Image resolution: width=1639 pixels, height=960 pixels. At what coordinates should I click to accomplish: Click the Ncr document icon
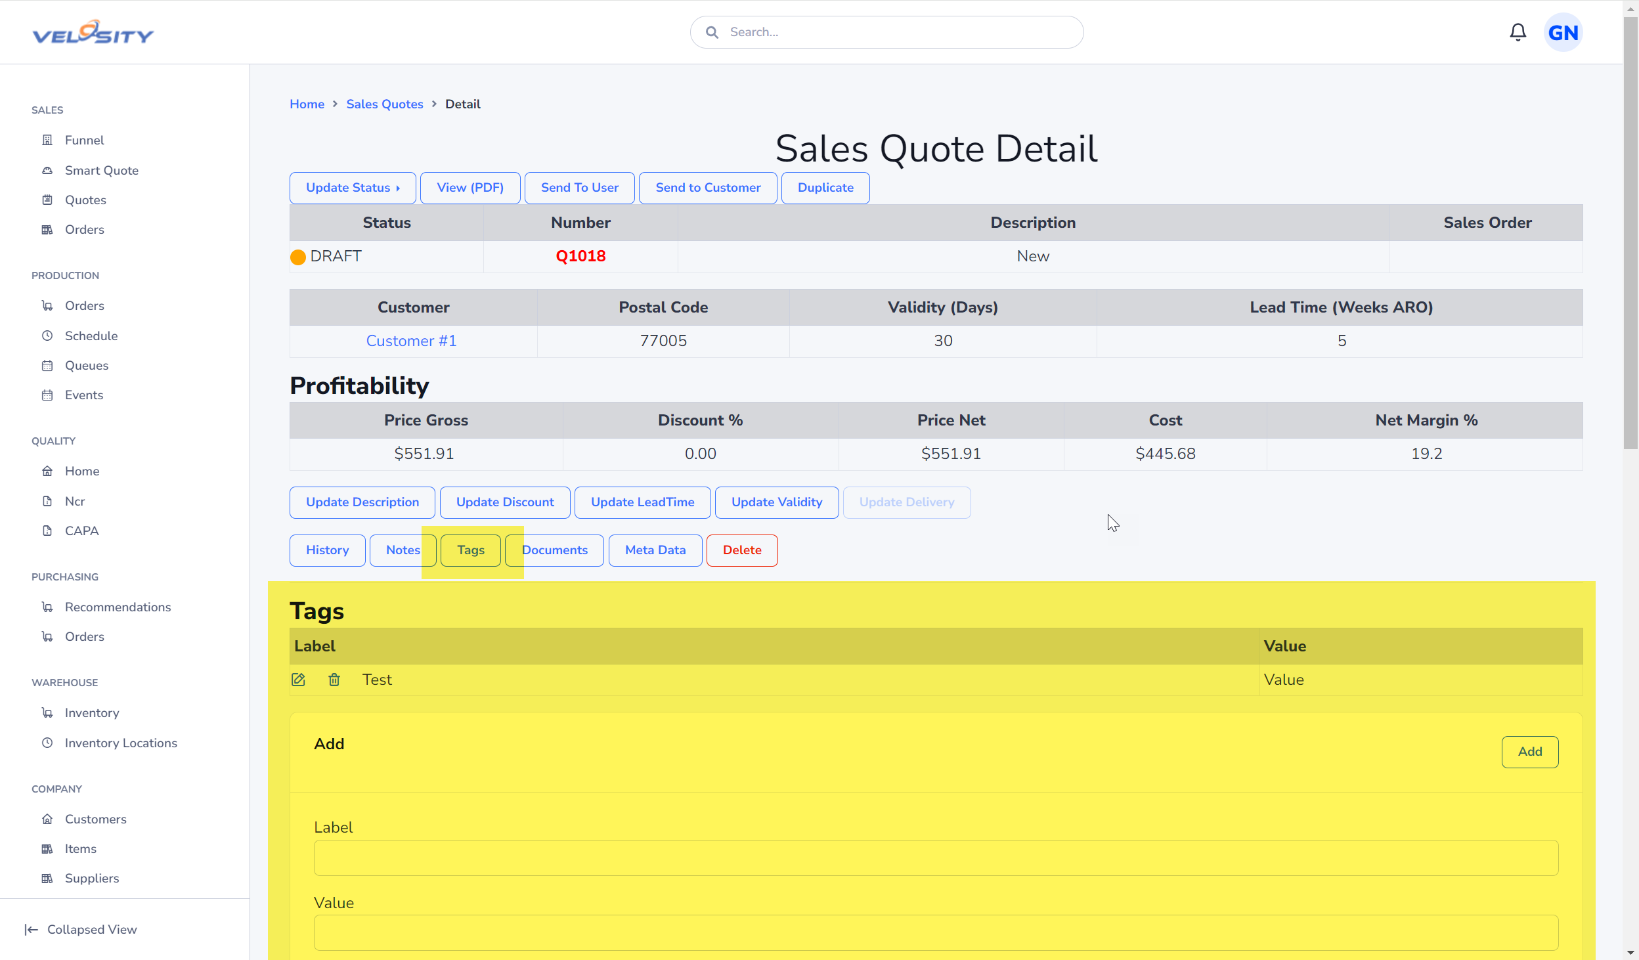pyautogui.click(x=47, y=501)
